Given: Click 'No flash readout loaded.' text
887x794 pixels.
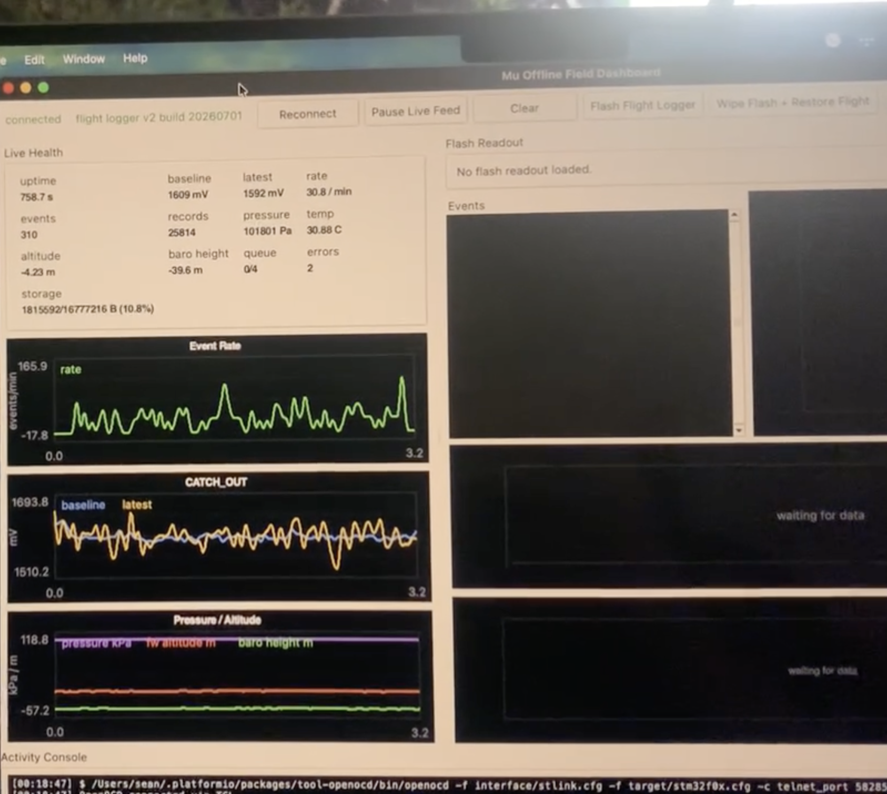Looking at the screenshot, I should (x=524, y=170).
